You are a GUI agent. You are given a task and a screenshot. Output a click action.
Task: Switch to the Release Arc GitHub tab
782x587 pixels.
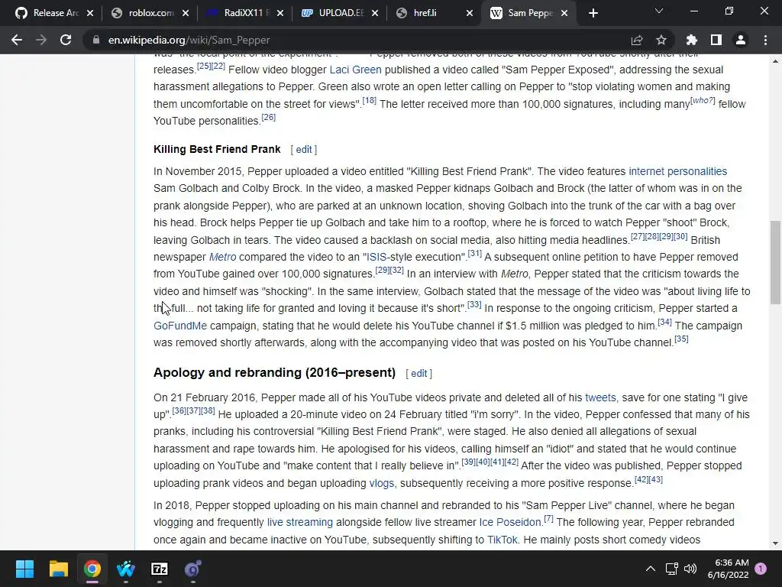click(x=49, y=13)
